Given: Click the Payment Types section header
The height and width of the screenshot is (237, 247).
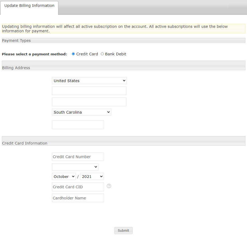Looking at the screenshot, I should [123, 41].
